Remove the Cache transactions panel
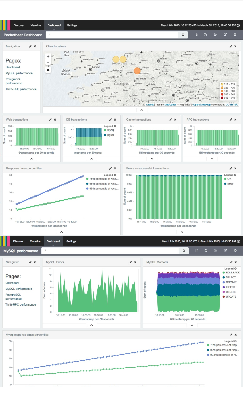The height and width of the screenshot is (395, 243). [175, 120]
